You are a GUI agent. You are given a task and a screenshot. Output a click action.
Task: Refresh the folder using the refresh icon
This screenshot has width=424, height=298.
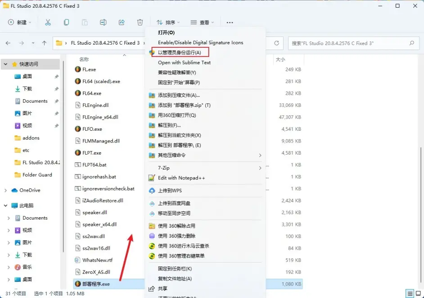[x=275, y=43]
